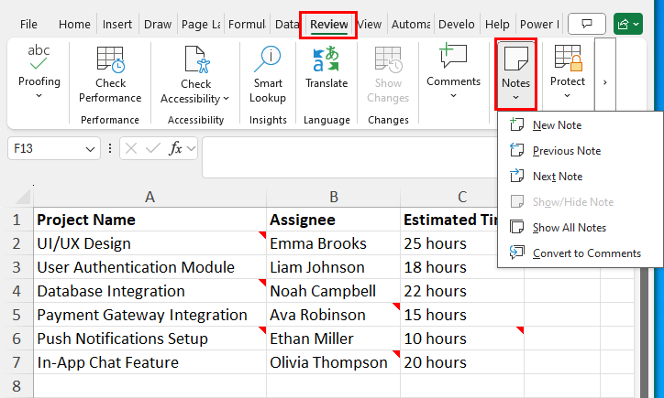664x398 pixels.
Task: Open the File tab
Action: [28, 25]
